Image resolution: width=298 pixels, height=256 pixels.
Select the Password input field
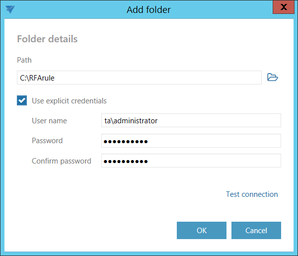pyautogui.click(x=191, y=141)
